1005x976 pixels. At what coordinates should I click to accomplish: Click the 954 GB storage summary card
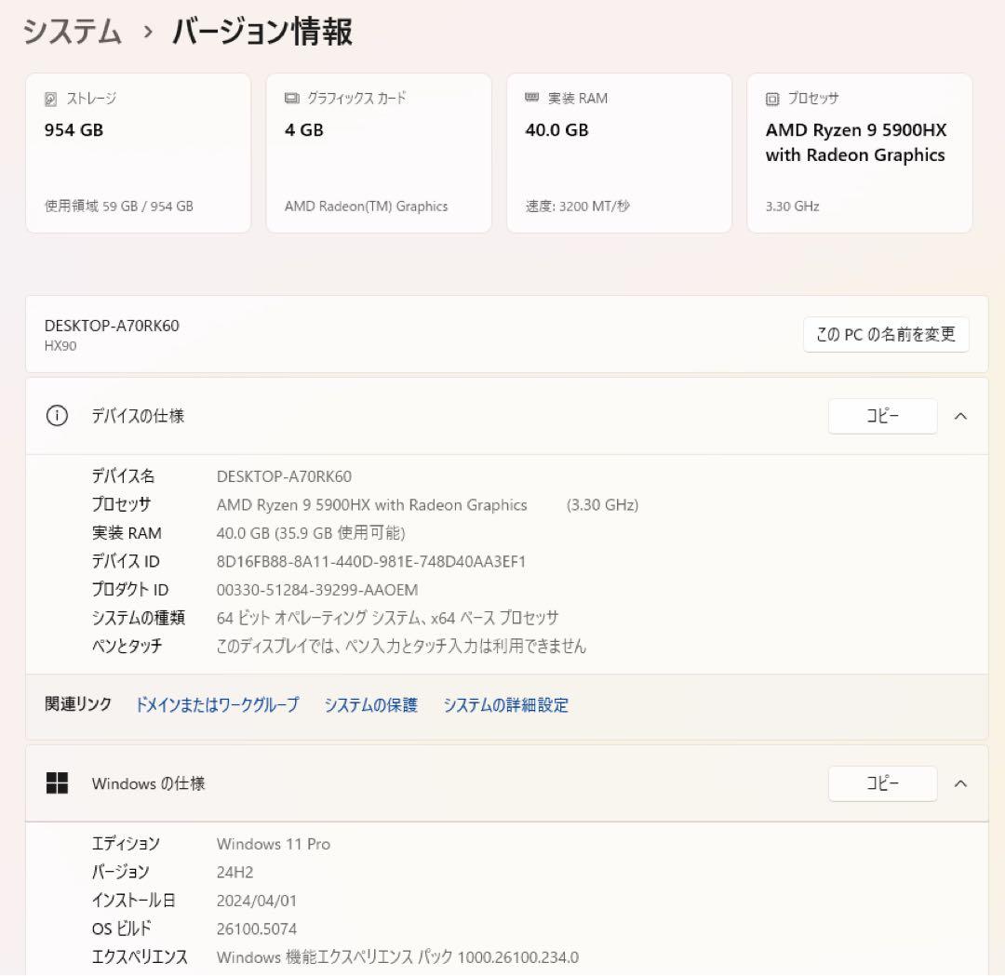[x=138, y=152]
